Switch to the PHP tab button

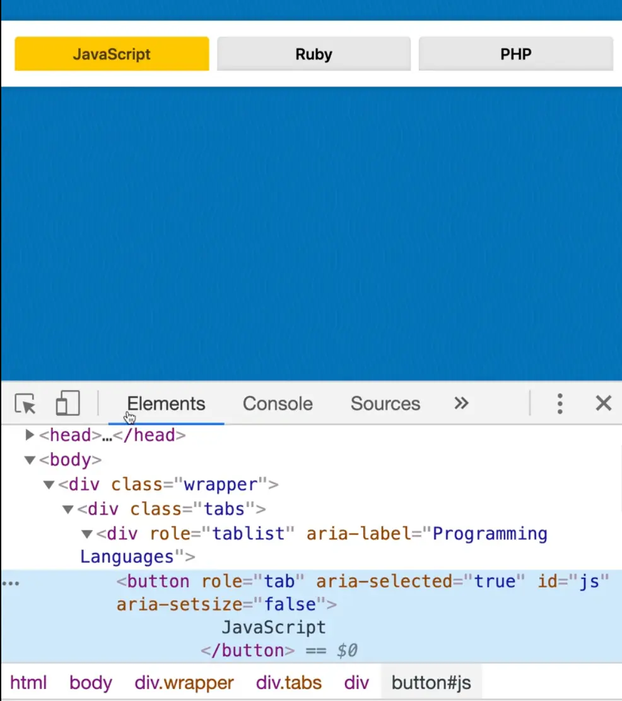(x=515, y=54)
